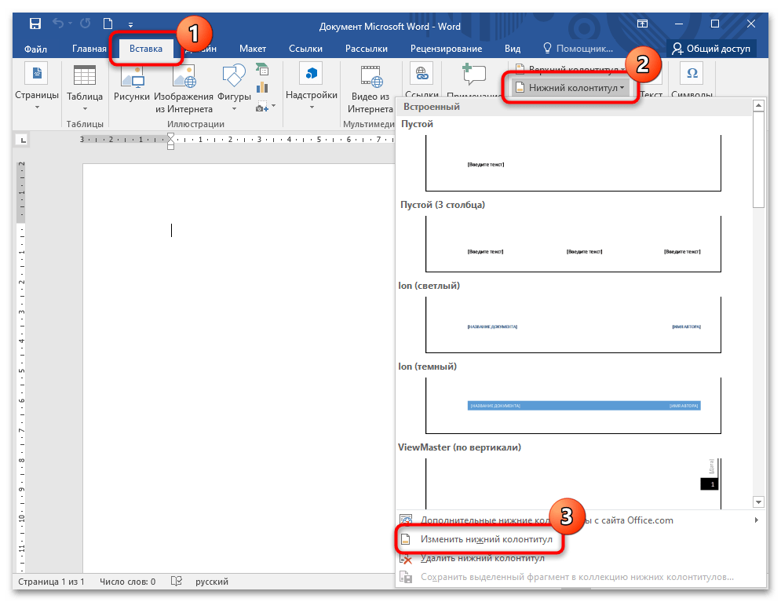This screenshot has width=781, height=602.
Task: Switch to the Вставка tab
Action: 146,49
